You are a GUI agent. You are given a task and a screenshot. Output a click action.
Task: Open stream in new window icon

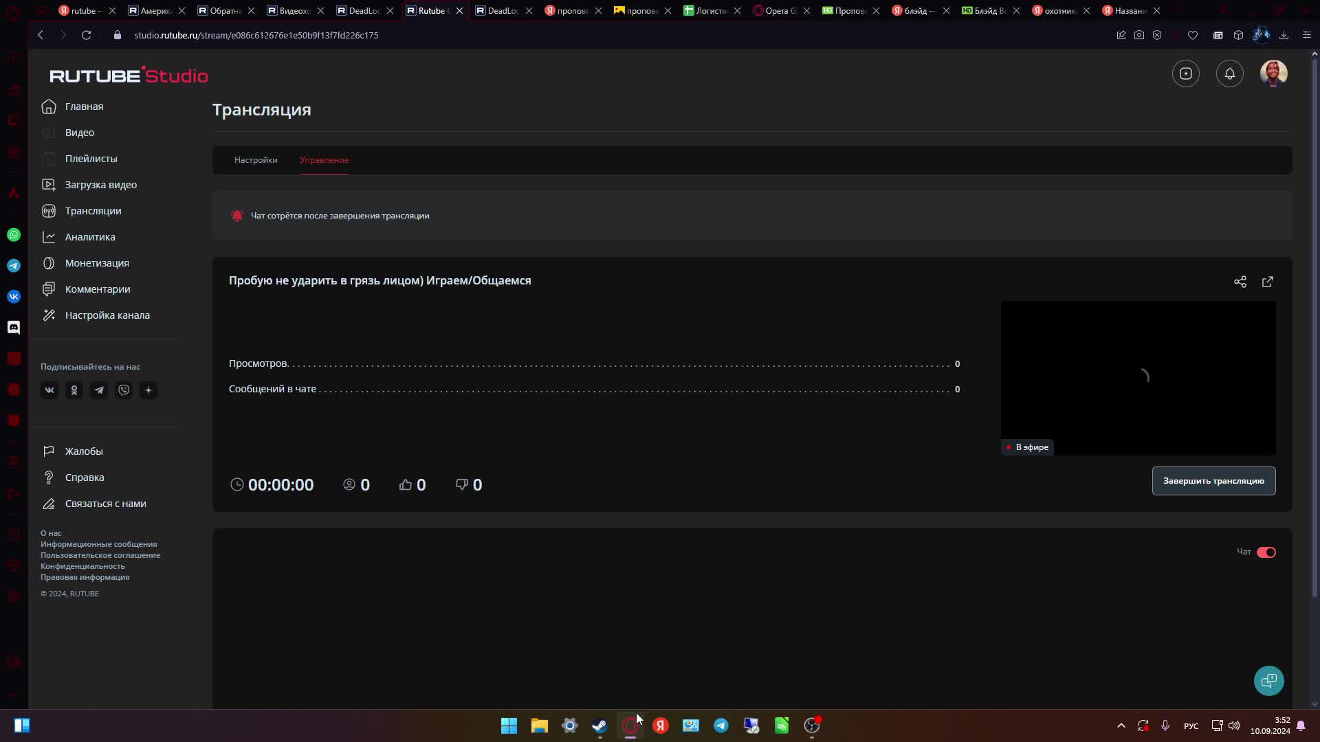[1267, 282]
